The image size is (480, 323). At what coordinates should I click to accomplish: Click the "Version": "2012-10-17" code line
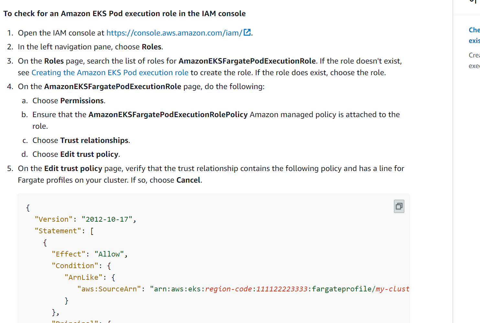(85, 219)
